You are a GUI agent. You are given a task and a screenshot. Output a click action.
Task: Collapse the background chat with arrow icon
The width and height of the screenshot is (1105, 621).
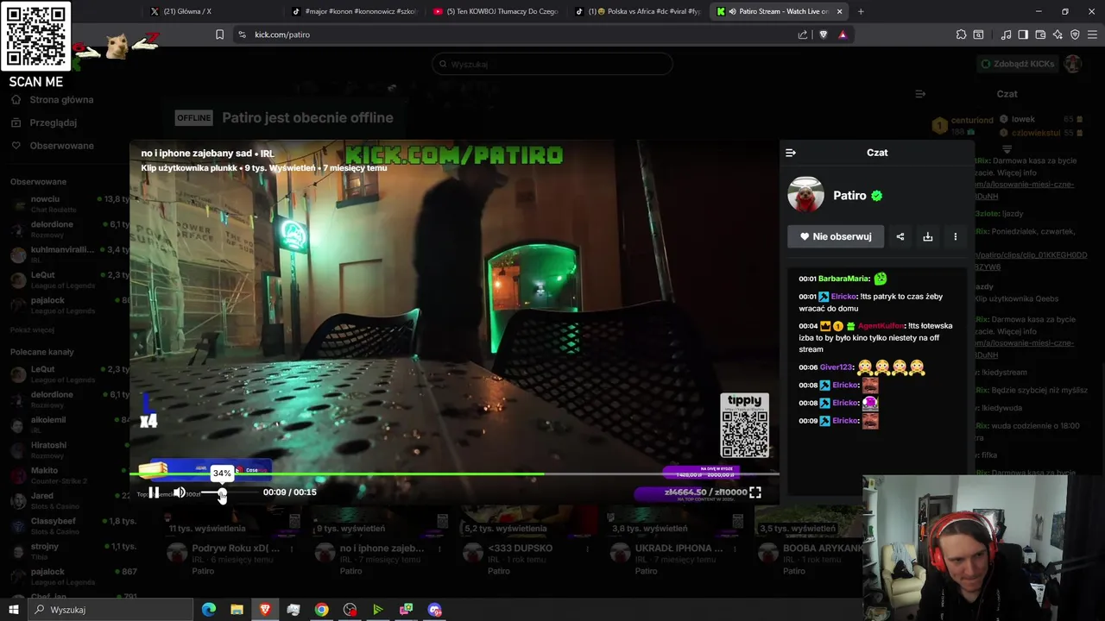[920, 94]
